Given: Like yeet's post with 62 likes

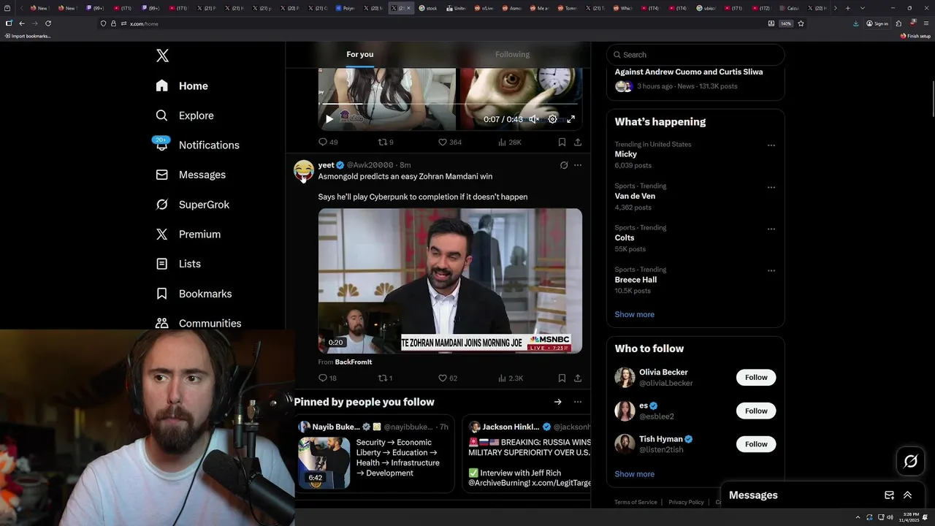Looking at the screenshot, I should point(447,378).
